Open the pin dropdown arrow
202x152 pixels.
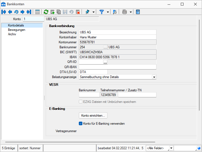click(93, 12)
